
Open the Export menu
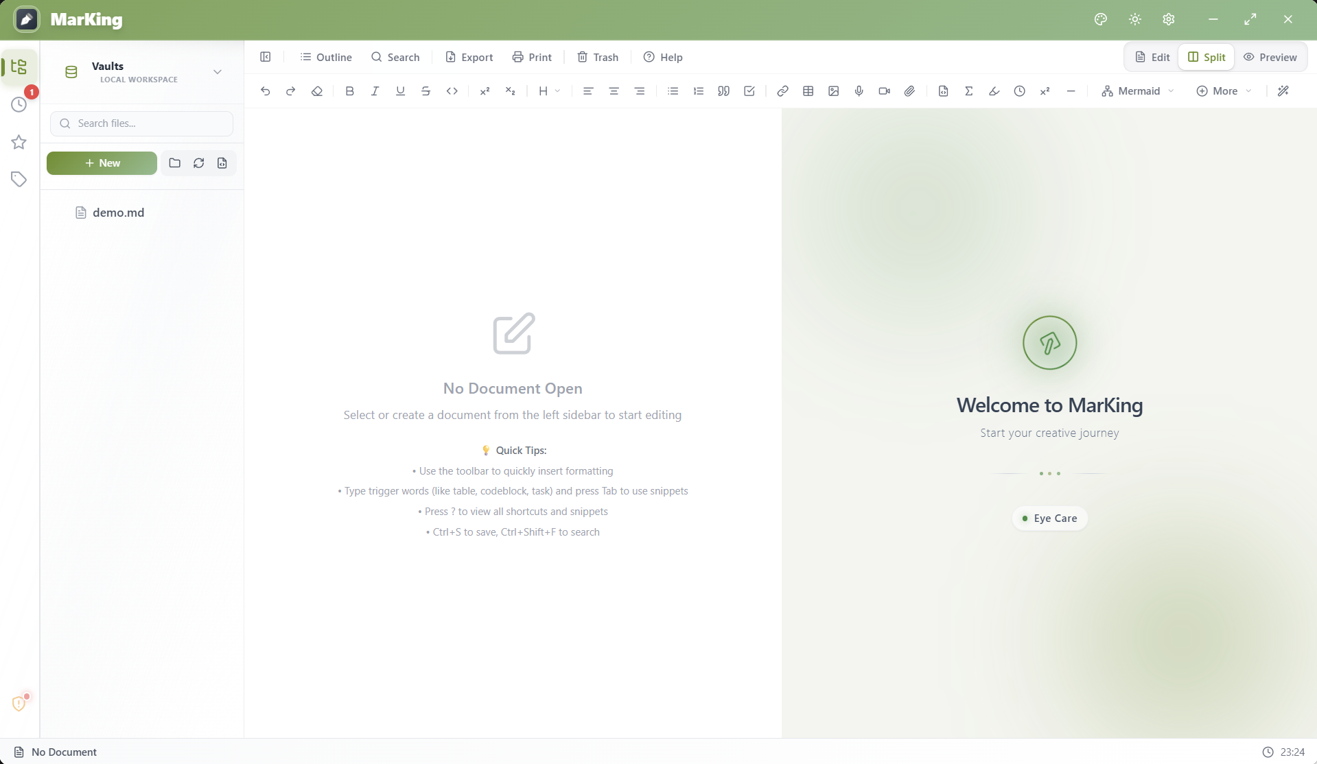469,57
